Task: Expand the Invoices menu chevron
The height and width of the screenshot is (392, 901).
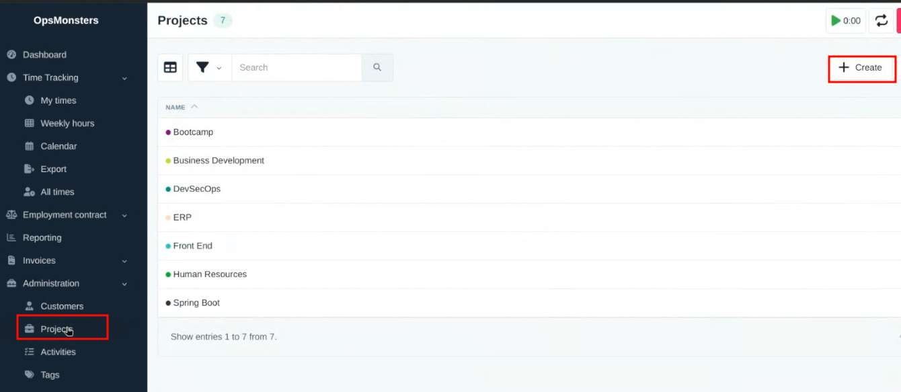Action: (x=124, y=261)
